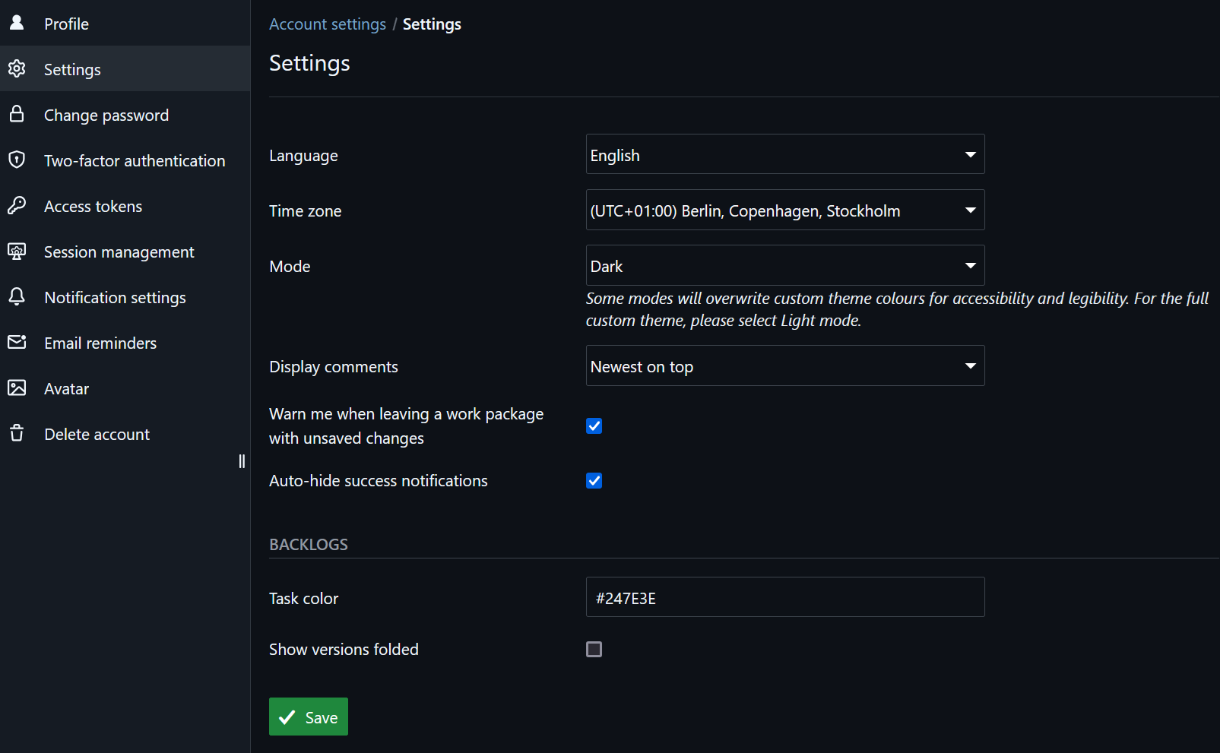This screenshot has height=753, width=1220.
Task: Toggle warn when leaving with unsaved changes
Action: coord(594,426)
